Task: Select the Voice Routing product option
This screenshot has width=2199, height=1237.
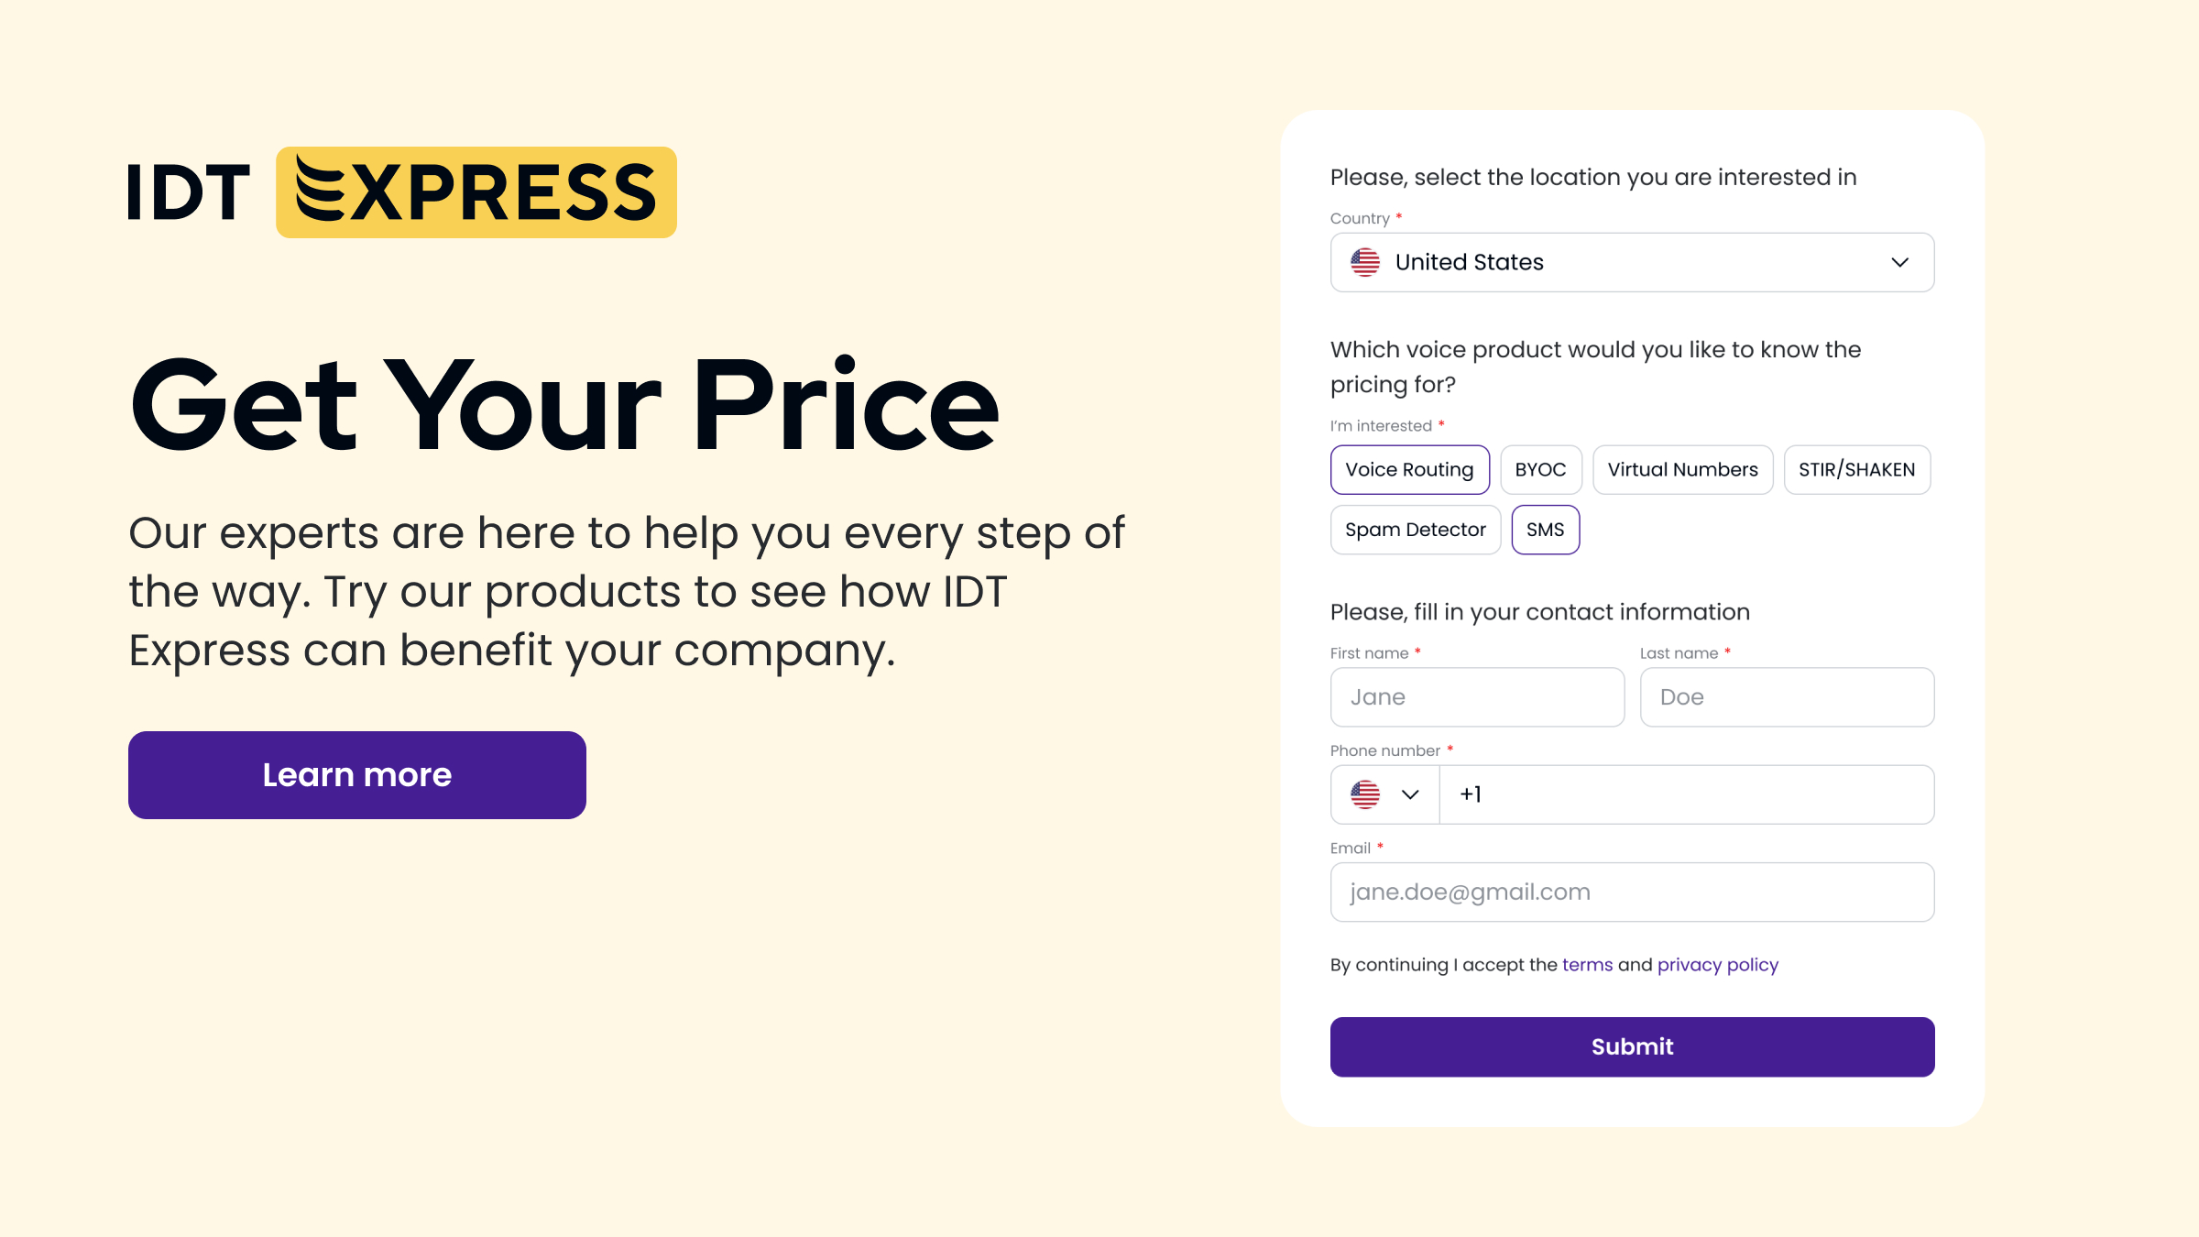Action: click(1410, 469)
